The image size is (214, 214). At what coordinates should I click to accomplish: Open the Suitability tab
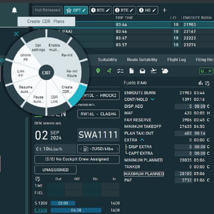tap(107, 60)
